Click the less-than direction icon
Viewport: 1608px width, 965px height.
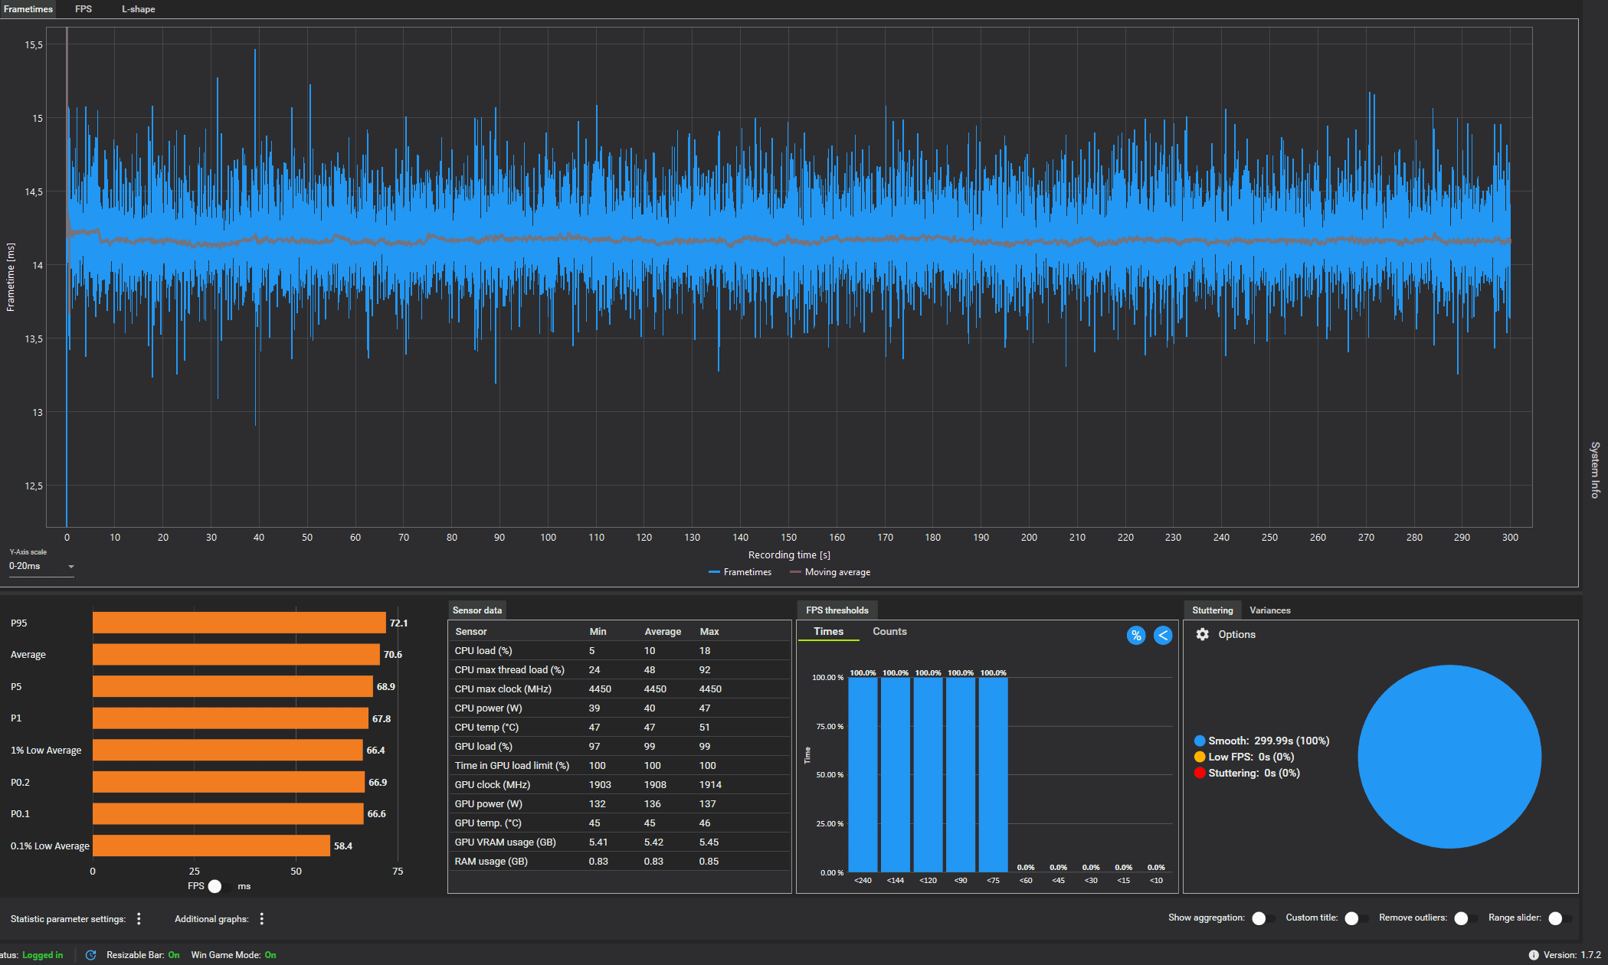pyautogui.click(x=1163, y=635)
